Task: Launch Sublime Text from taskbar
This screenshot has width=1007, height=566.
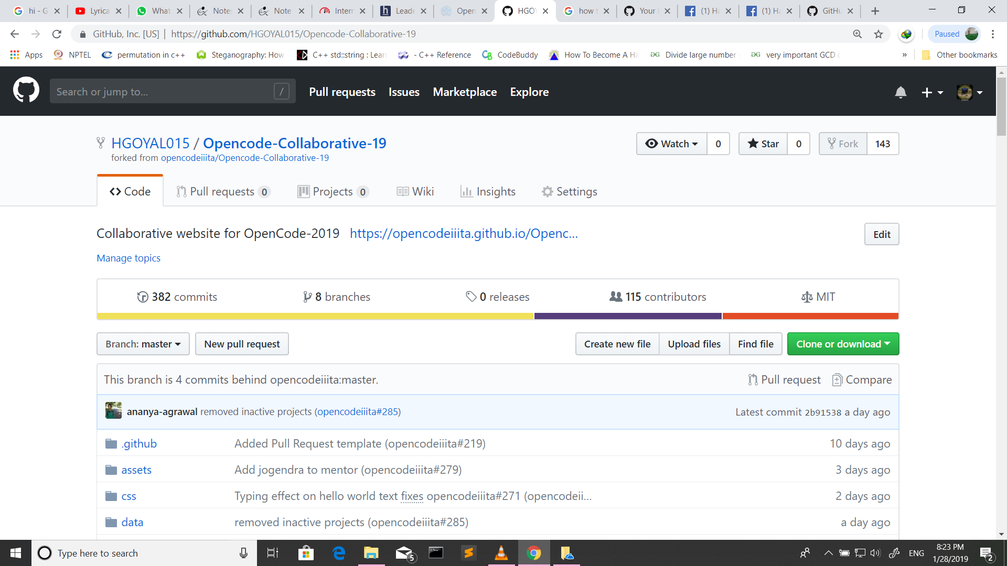Action: 468,553
